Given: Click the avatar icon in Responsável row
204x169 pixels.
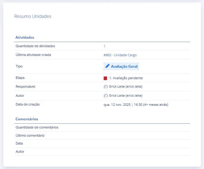Looking at the screenshot, I should point(106,87).
